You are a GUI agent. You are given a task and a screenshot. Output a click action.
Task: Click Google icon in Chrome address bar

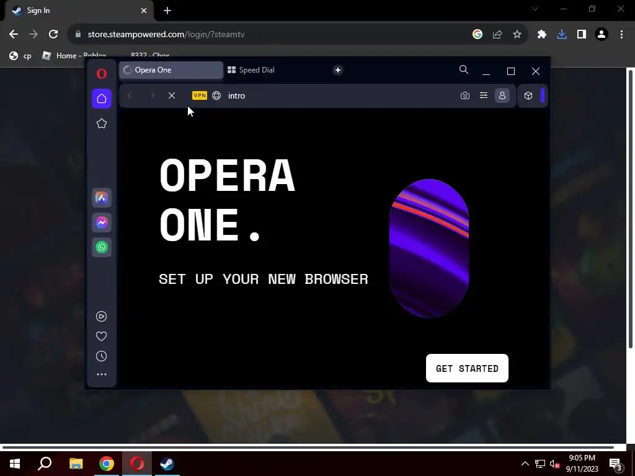(477, 35)
